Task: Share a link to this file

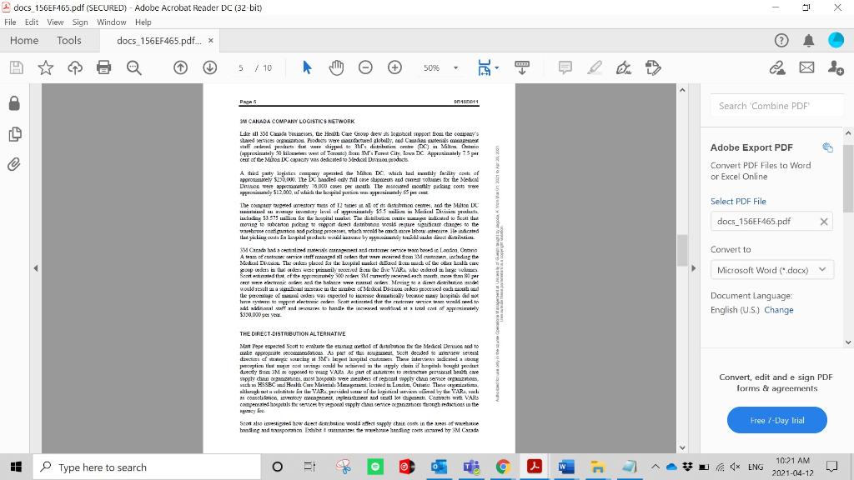Action: [x=777, y=67]
